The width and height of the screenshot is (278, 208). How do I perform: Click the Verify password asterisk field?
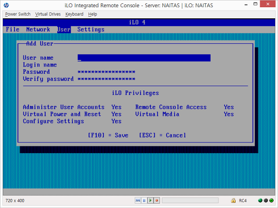[106, 79]
